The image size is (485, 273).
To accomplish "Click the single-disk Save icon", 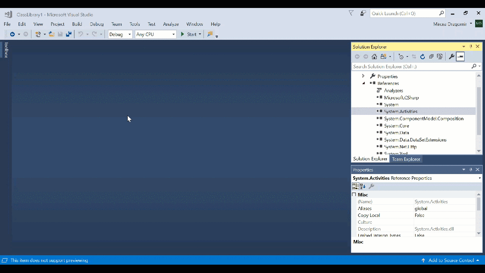I will point(60,34).
